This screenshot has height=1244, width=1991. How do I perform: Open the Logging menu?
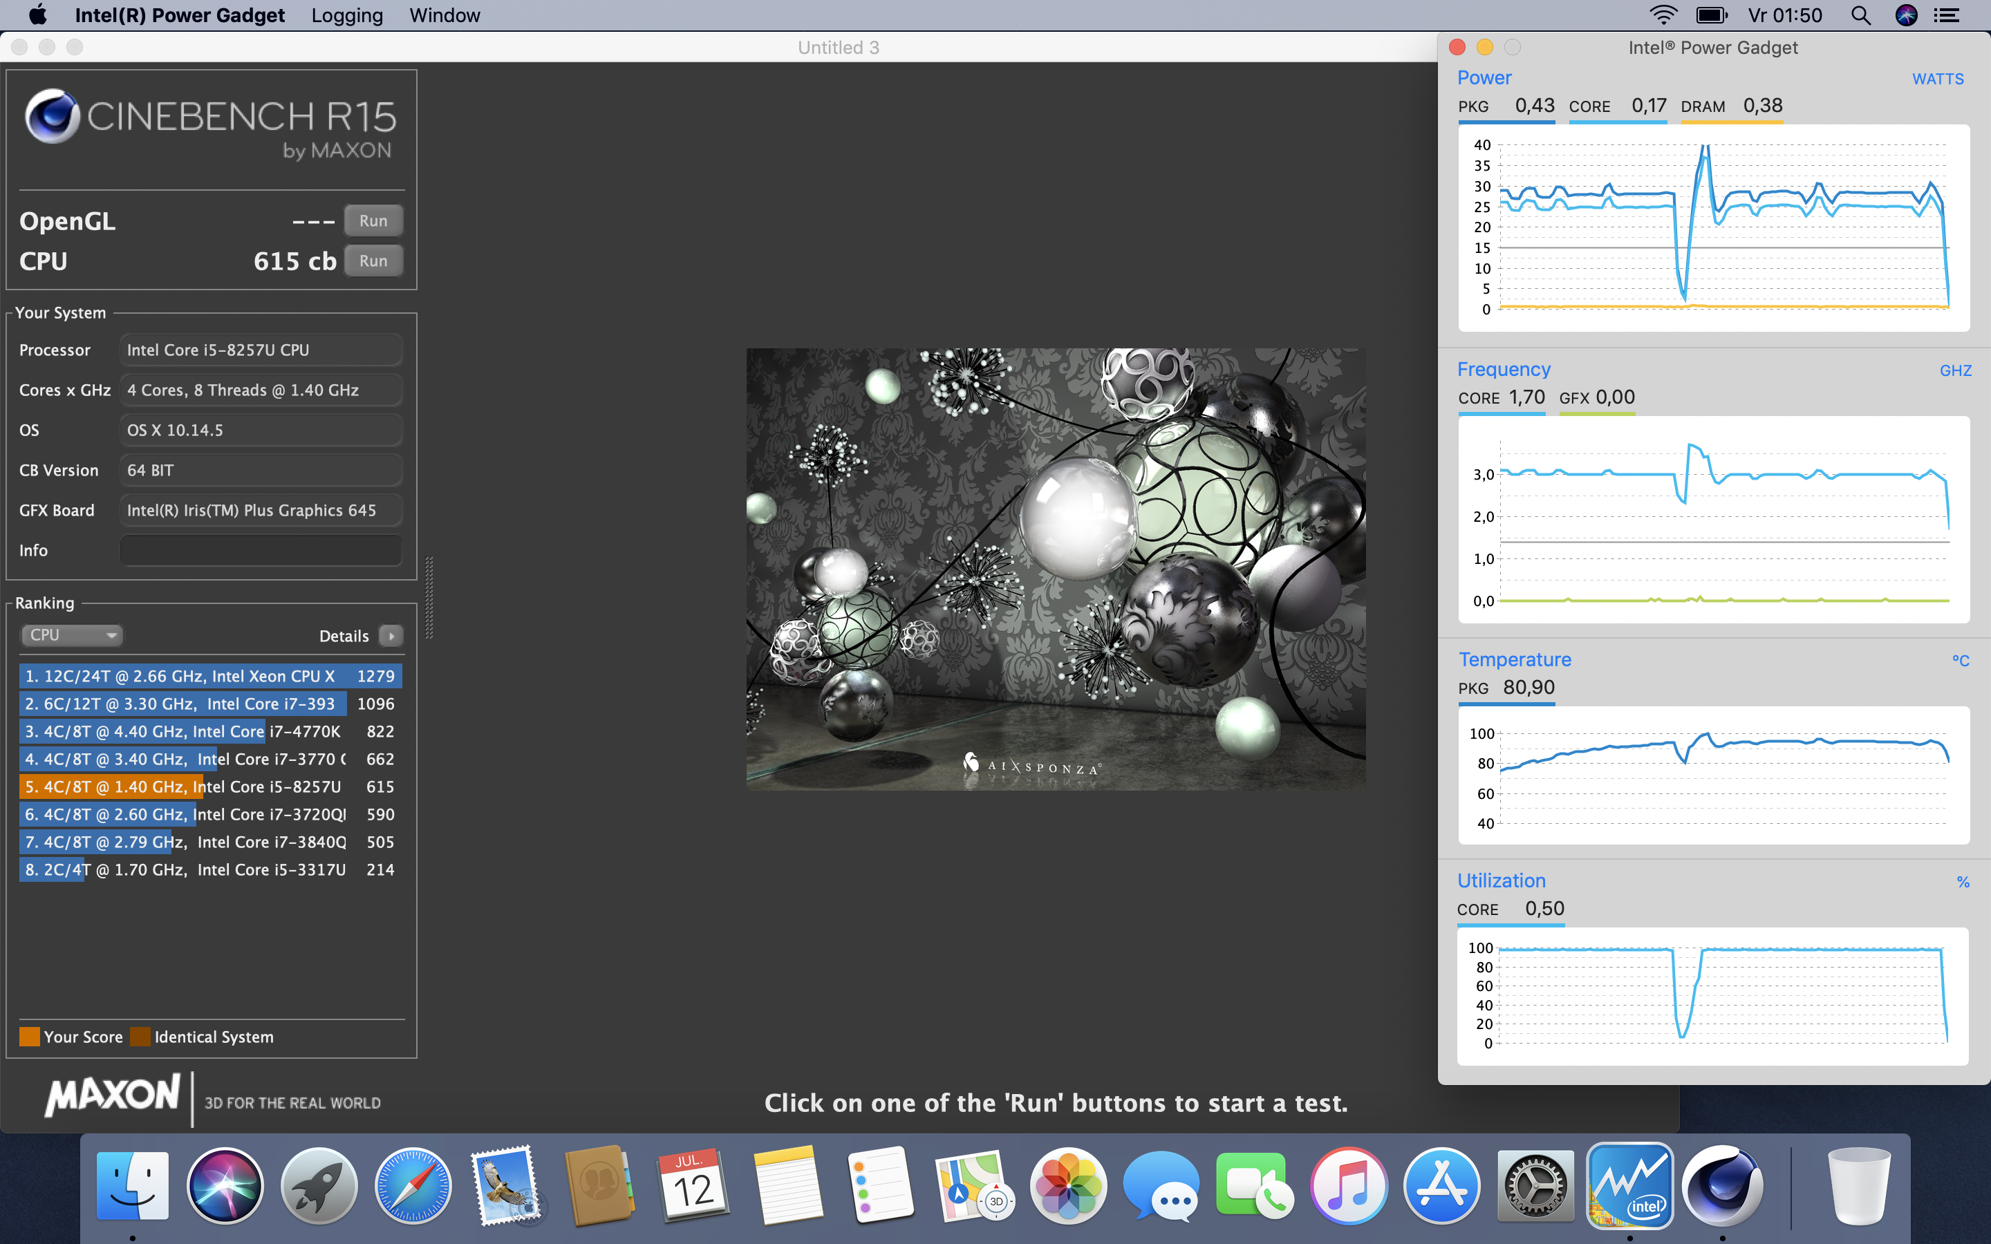pos(346,16)
